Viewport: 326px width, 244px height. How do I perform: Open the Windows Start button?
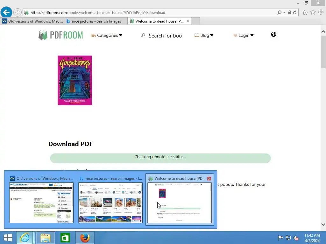click(8, 238)
